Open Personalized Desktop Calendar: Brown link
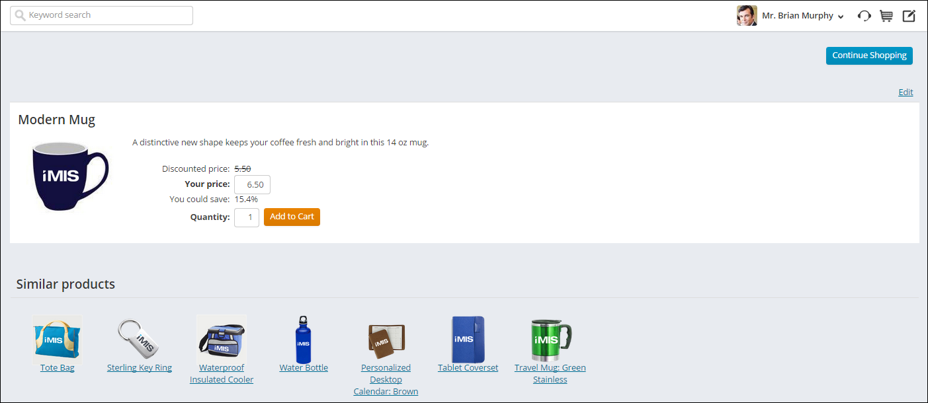This screenshot has width=928, height=403. tap(386, 379)
